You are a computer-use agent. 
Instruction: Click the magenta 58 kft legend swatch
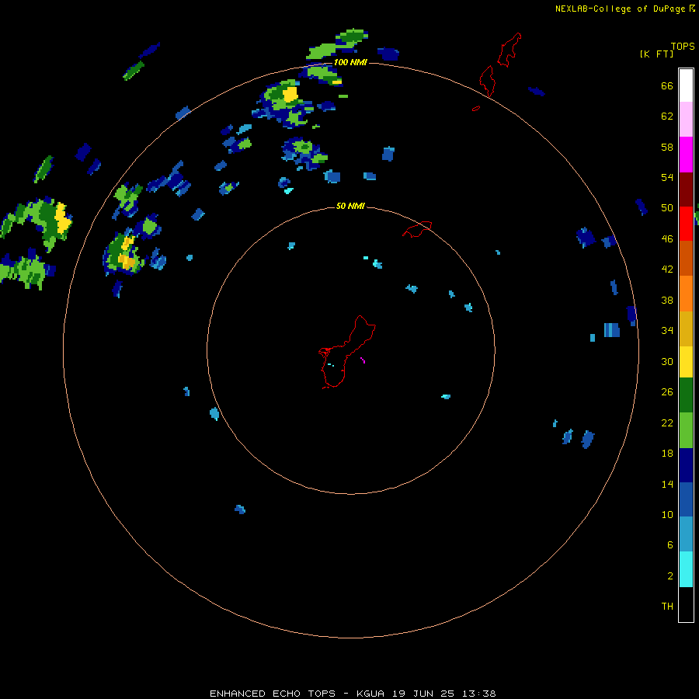686,155
